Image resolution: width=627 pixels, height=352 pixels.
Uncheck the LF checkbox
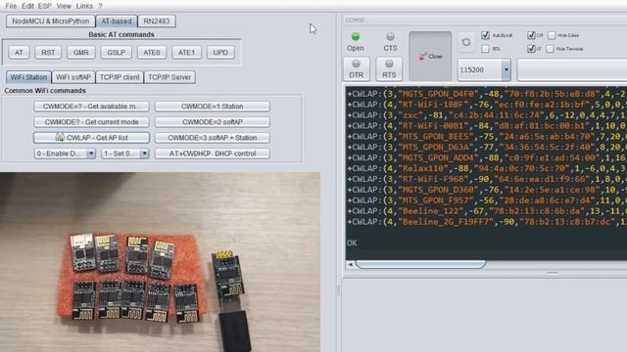[x=531, y=49]
